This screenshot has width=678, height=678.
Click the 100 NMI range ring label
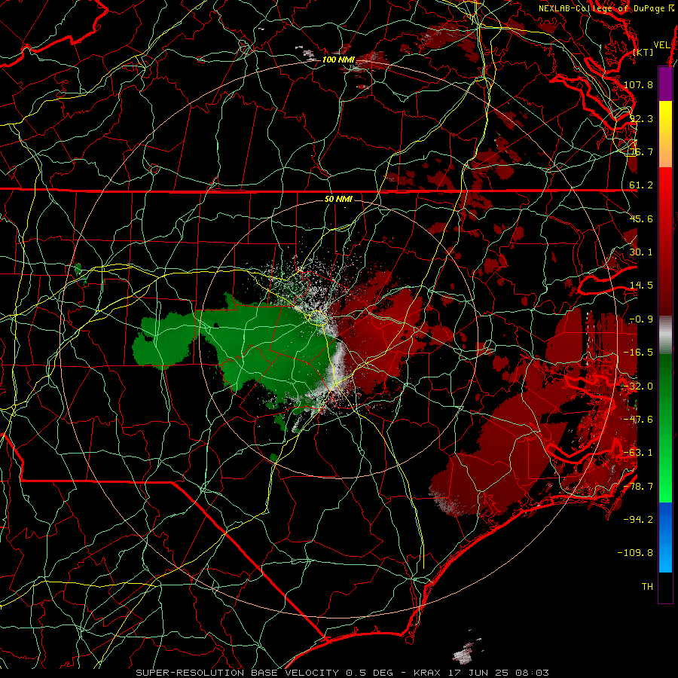click(338, 60)
